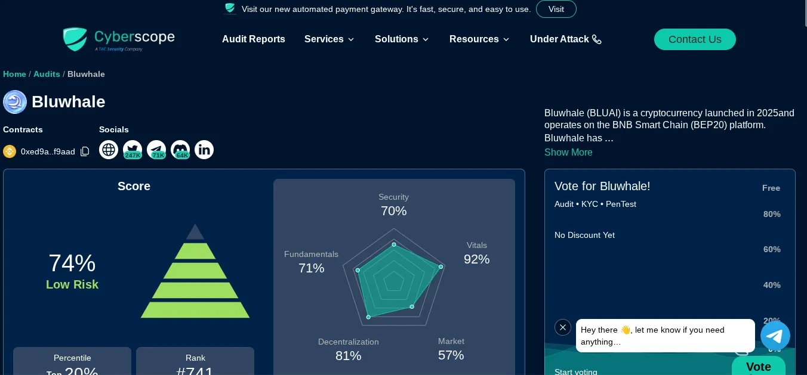Click the 'Audit • KYC • PenTest' text
807x375 pixels.
tap(595, 204)
